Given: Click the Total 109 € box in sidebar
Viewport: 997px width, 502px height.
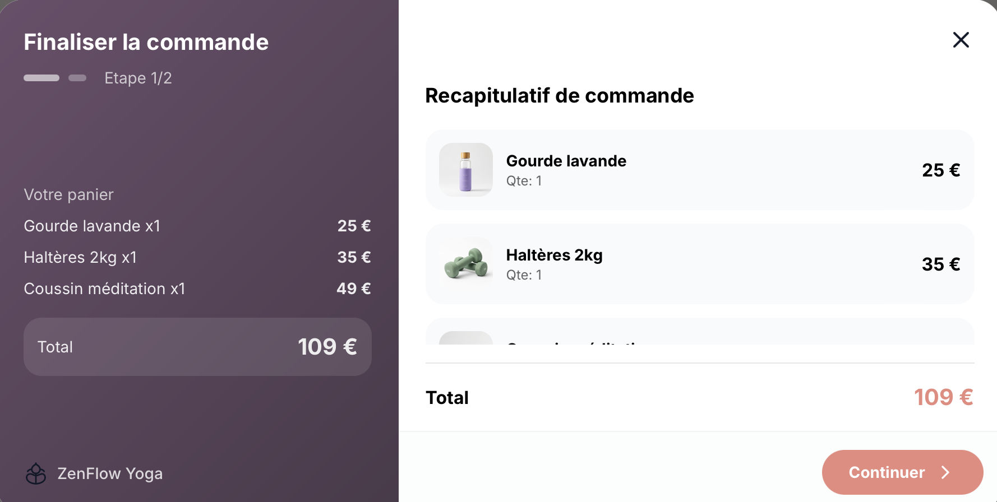Looking at the screenshot, I should click(197, 347).
